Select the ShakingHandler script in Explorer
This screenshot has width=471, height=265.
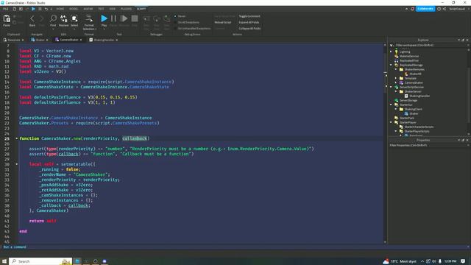[x=419, y=96]
